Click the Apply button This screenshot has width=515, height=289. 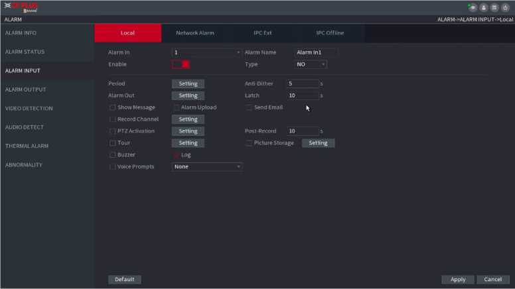pyautogui.click(x=458, y=280)
